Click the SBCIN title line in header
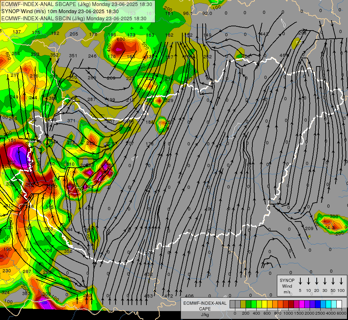The width and height of the screenshot is (348, 320). click(x=74, y=18)
